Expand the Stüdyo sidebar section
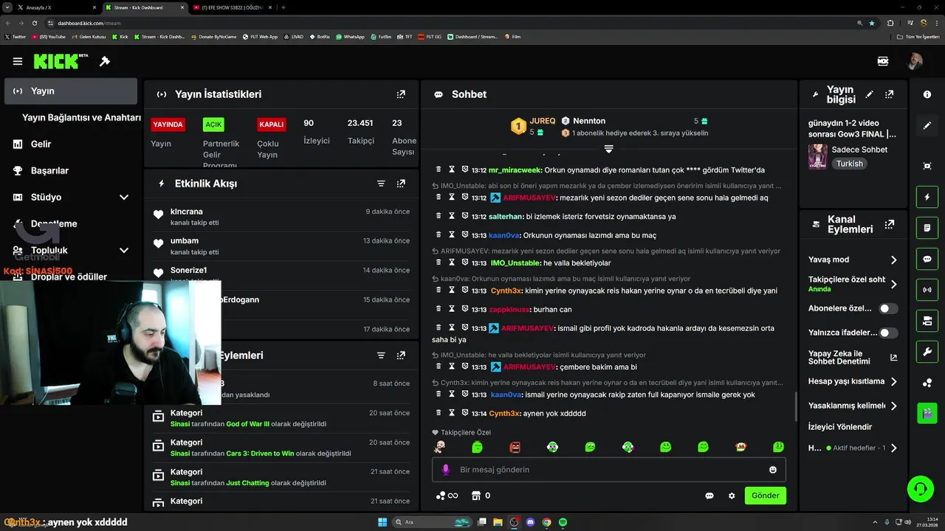This screenshot has width=945, height=531. (124, 198)
